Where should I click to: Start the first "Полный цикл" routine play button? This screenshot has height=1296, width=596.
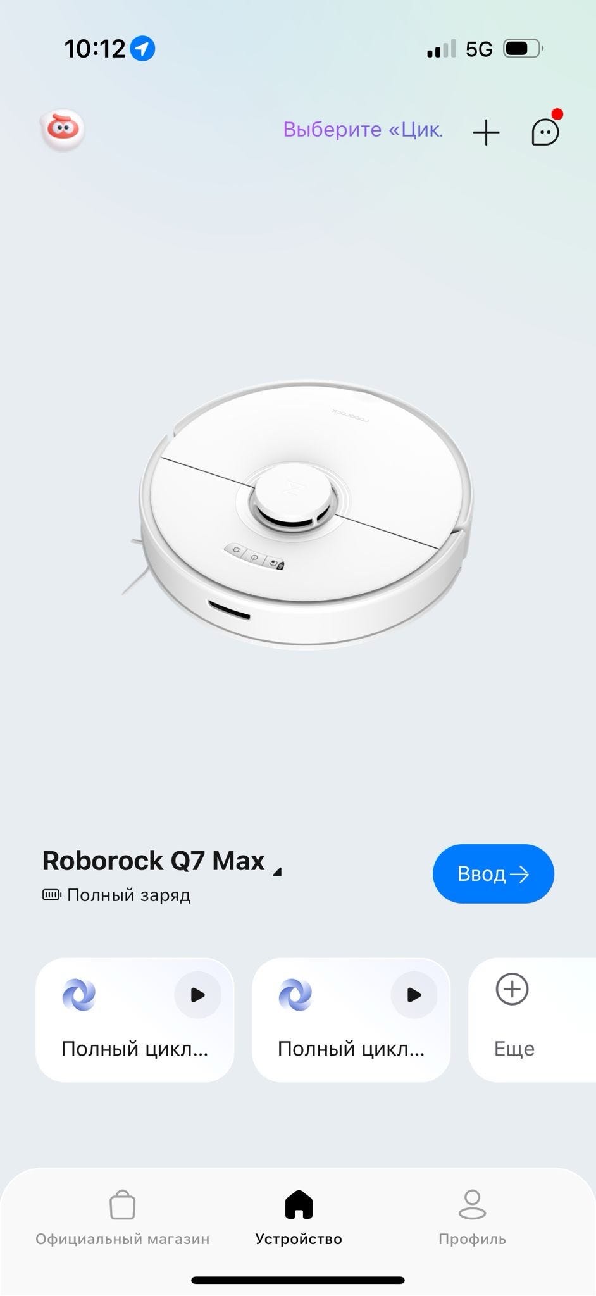(x=197, y=995)
